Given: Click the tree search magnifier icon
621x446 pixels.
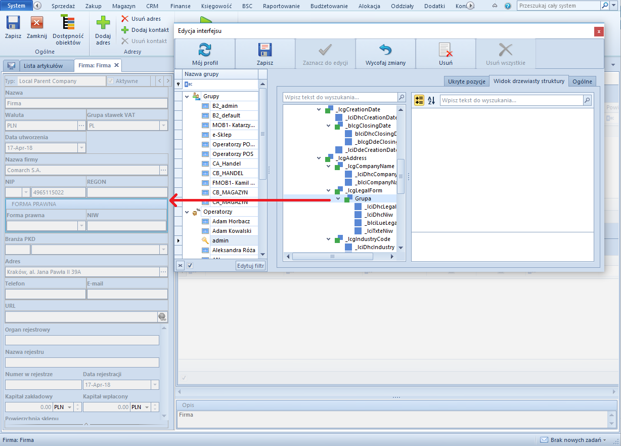Looking at the screenshot, I should pos(402,97).
